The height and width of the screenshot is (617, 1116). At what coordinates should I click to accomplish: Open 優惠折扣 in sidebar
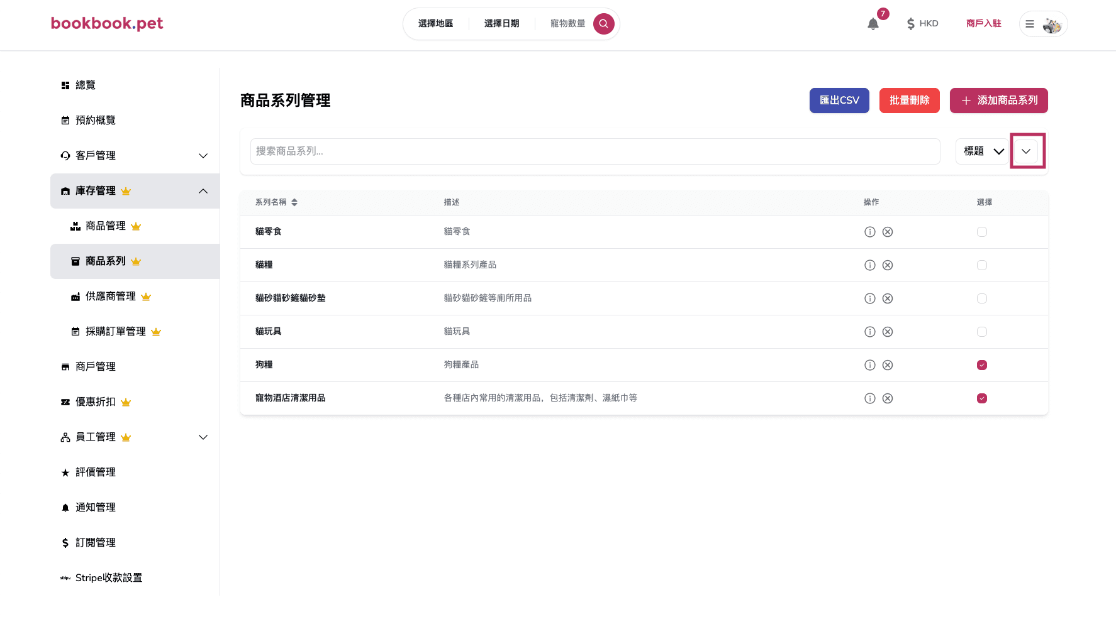[135, 402]
